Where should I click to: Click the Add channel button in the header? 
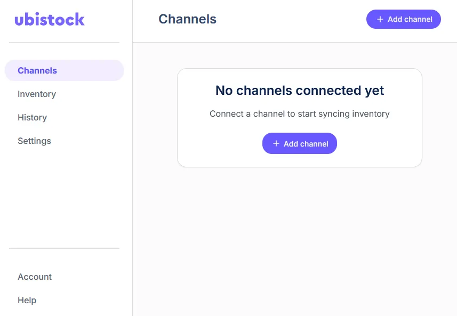click(404, 19)
